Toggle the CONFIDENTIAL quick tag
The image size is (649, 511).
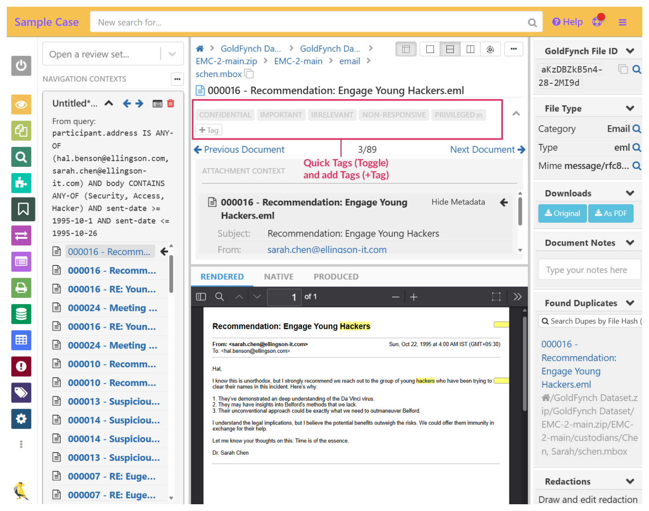coord(225,115)
